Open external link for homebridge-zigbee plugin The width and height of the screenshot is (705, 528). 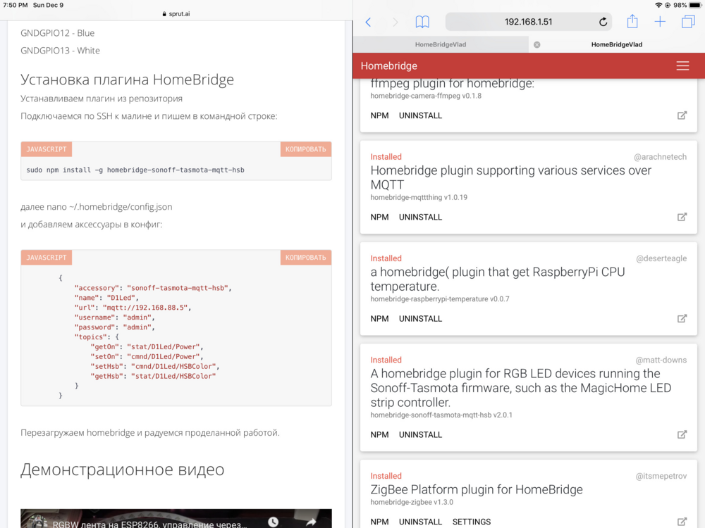tap(682, 521)
